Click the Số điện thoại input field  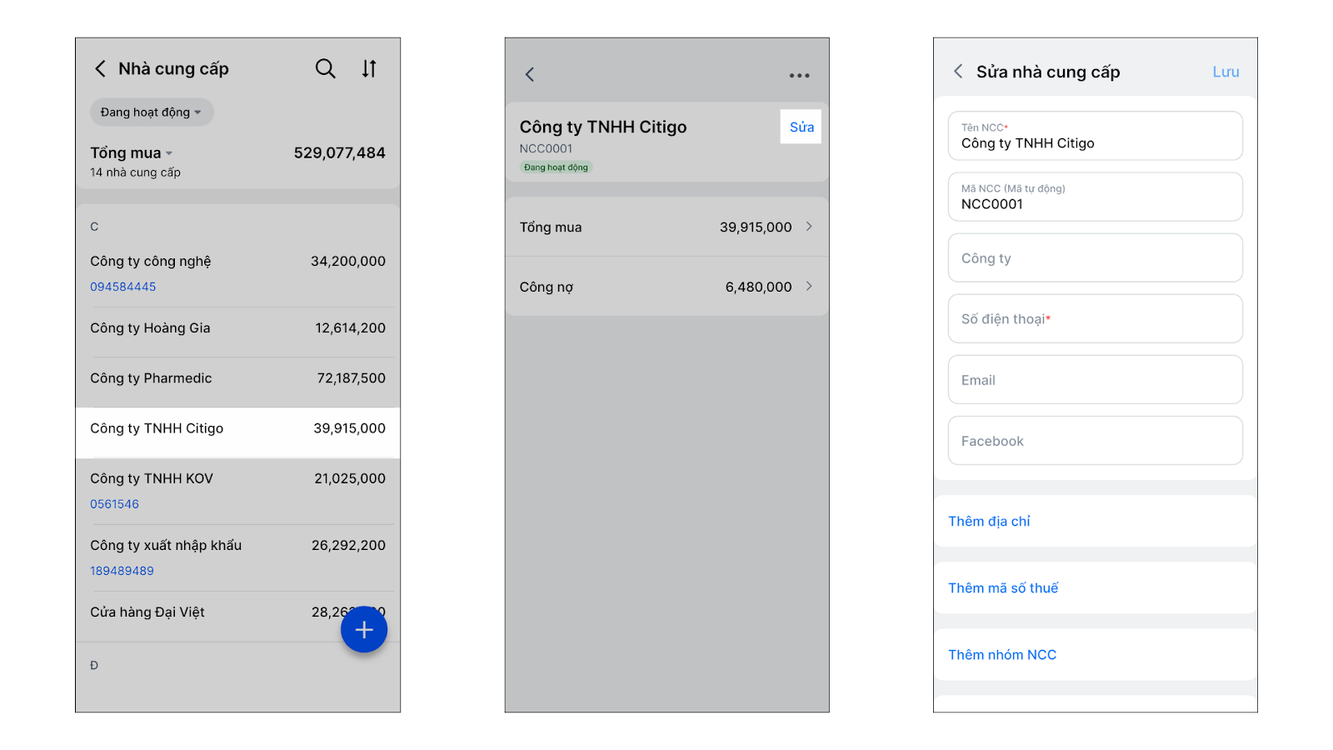point(1095,319)
